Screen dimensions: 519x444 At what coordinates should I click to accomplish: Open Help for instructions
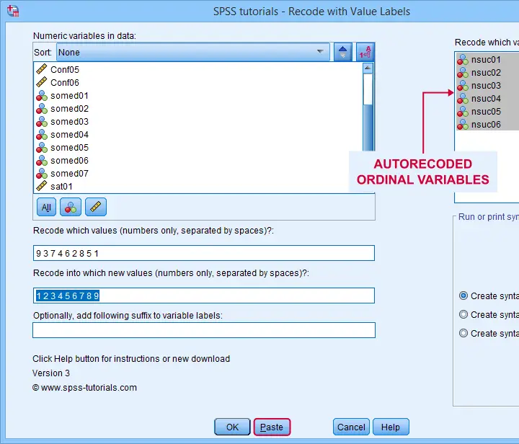(391, 427)
